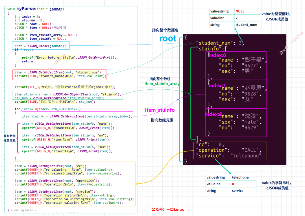Image resolution: width=305 pixels, height=216 pixels.
Task: Click the cJSON_GetArrayItem(item_stuinfo_array,index) line
Action: [x=77, y=116]
